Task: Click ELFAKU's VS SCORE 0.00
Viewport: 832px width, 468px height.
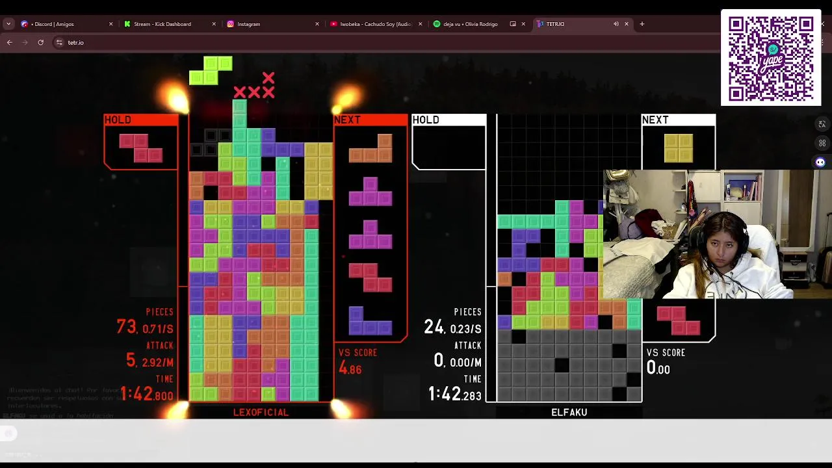Action: pyautogui.click(x=658, y=369)
